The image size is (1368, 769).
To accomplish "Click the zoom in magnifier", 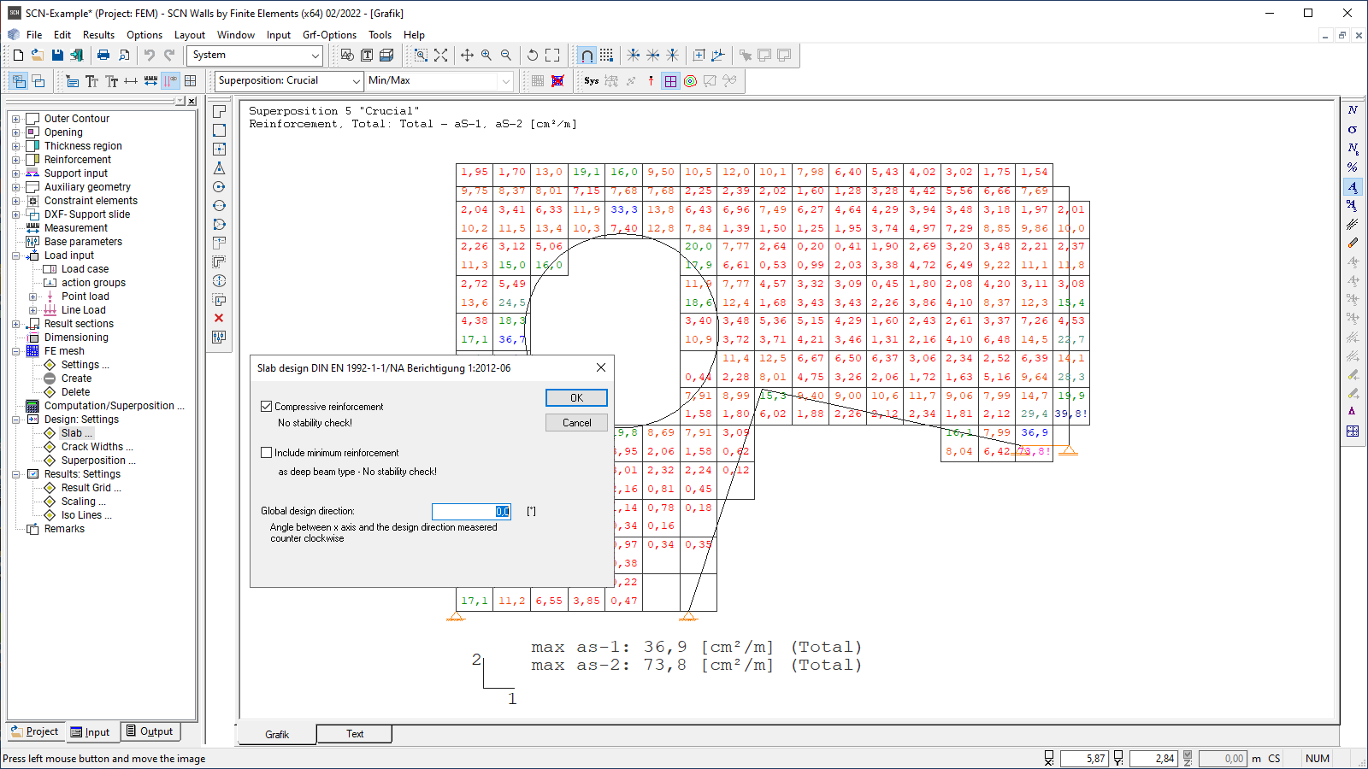I will tap(486, 55).
